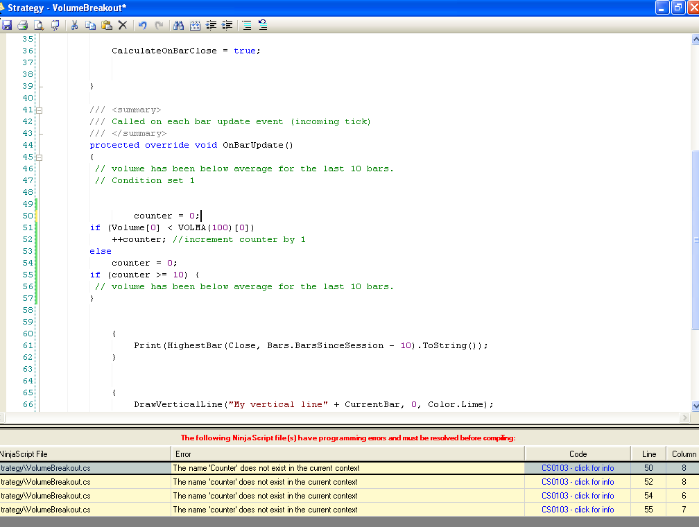Paste from clipboard using toolbar icon
699x527 pixels.
(x=106, y=25)
